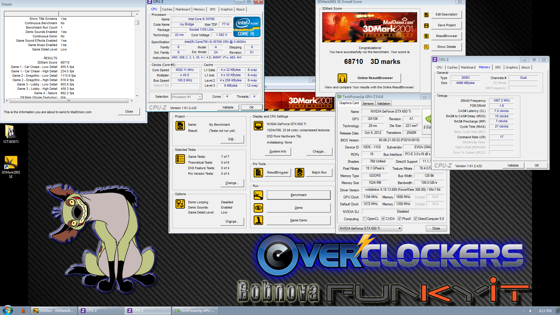Image resolution: width=560 pixels, height=315 pixels.
Task: Open the 3DMark2001 SE desktop shortcut
Action: (11, 167)
